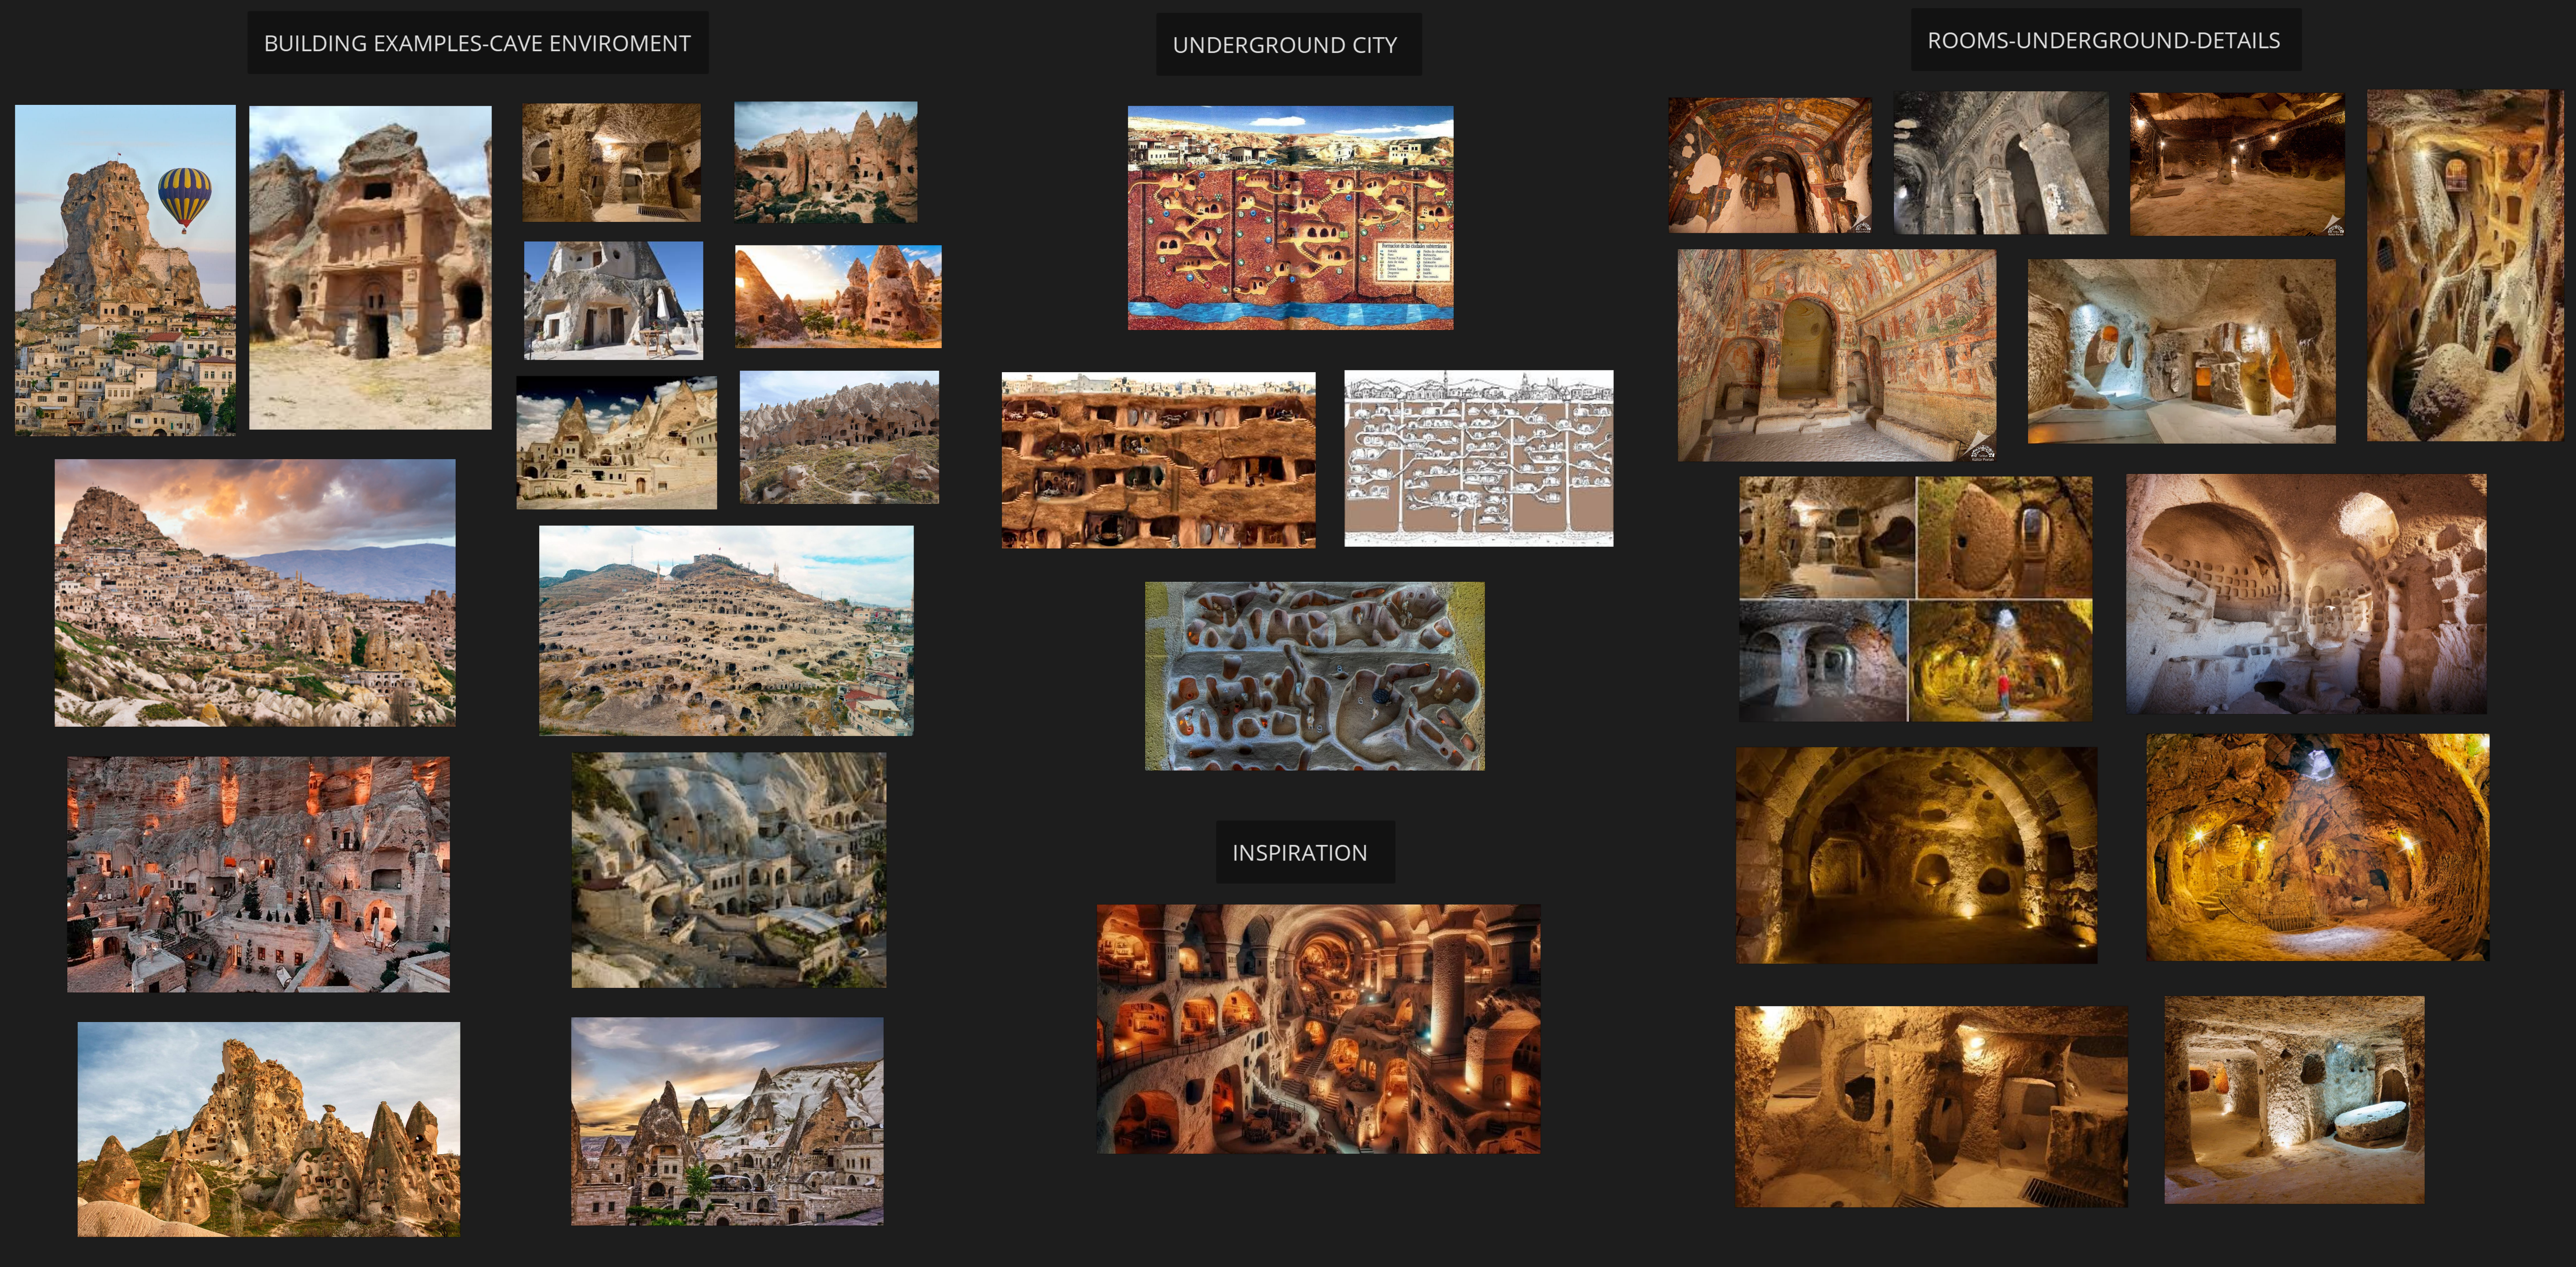The width and height of the screenshot is (2576, 1267).
Task: Select the sunburst fairy chimneys photo
Action: (838, 297)
